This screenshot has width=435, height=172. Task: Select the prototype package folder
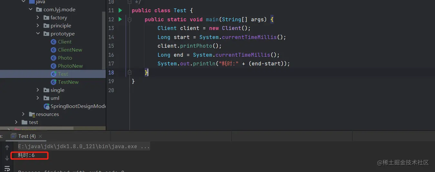click(59, 33)
